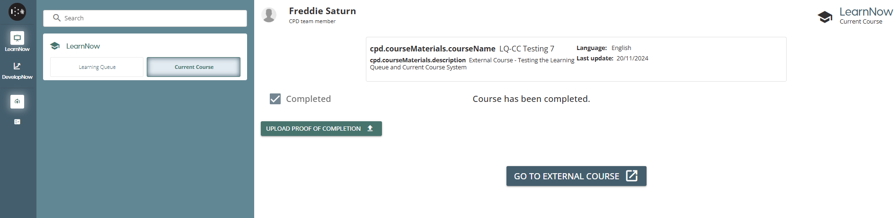Click the graduation cap beside LearnNow panel title
Screen dimensions: 896x218
(x=55, y=46)
